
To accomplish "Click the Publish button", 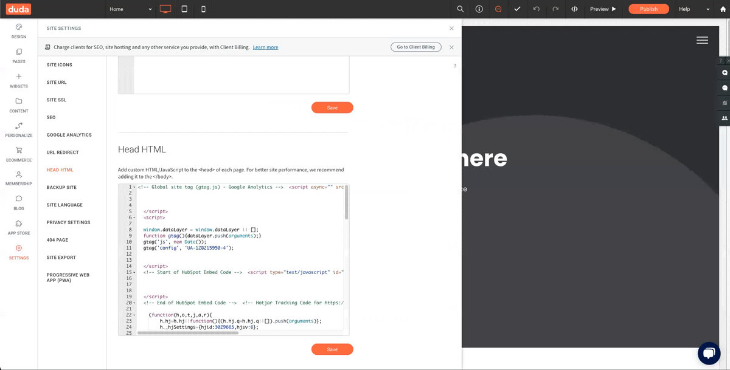I will [648, 9].
